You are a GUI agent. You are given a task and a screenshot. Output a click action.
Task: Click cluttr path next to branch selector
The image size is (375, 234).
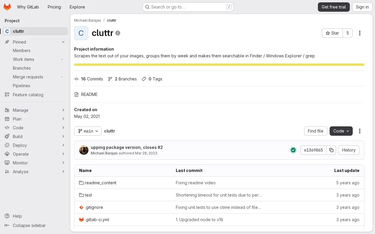110,131
